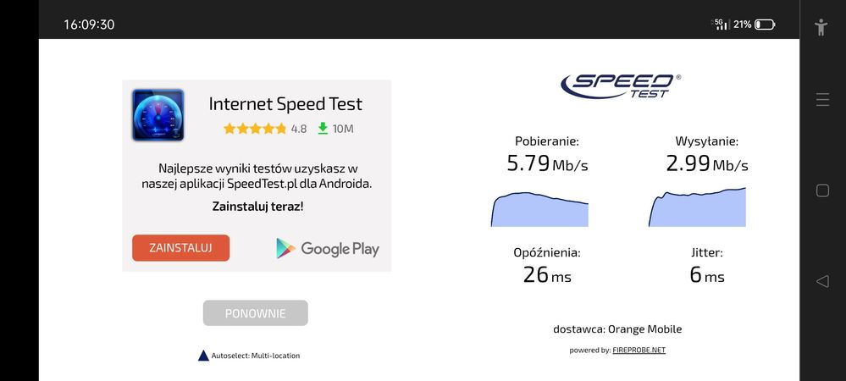This screenshot has width=846, height=381.
Task: Open the FIREPROBE.NET link
Action: [639, 350]
